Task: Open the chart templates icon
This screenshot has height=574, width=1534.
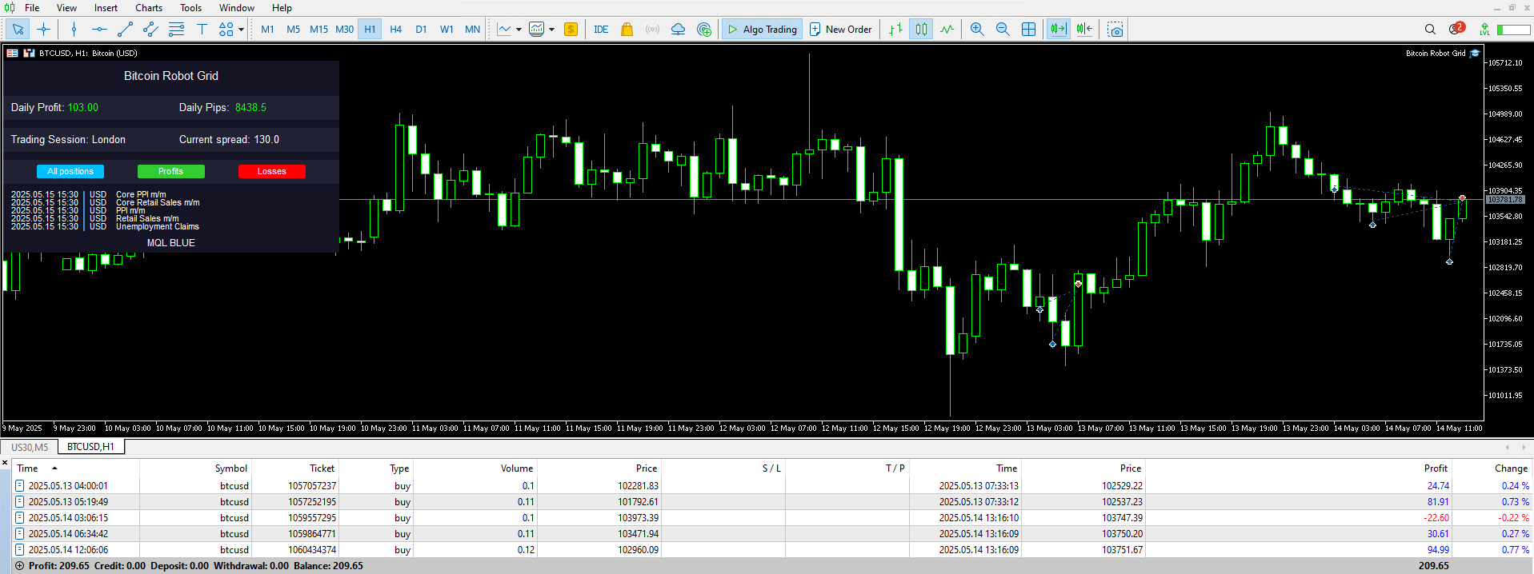Action: tap(537, 30)
